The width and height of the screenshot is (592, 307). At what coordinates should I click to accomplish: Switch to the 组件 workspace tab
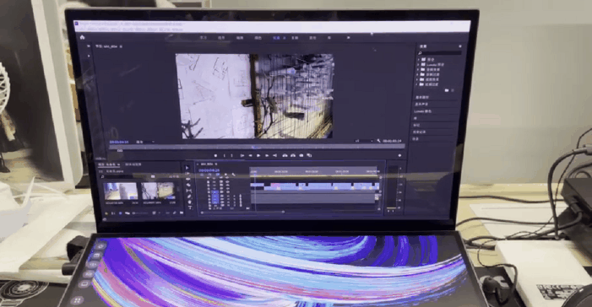click(221, 38)
